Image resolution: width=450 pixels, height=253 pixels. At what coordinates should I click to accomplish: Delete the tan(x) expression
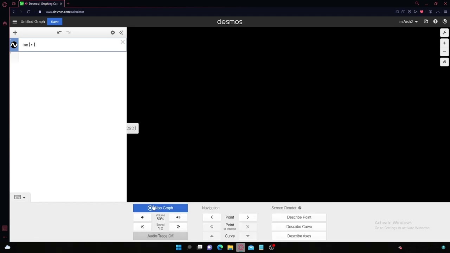click(x=122, y=42)
